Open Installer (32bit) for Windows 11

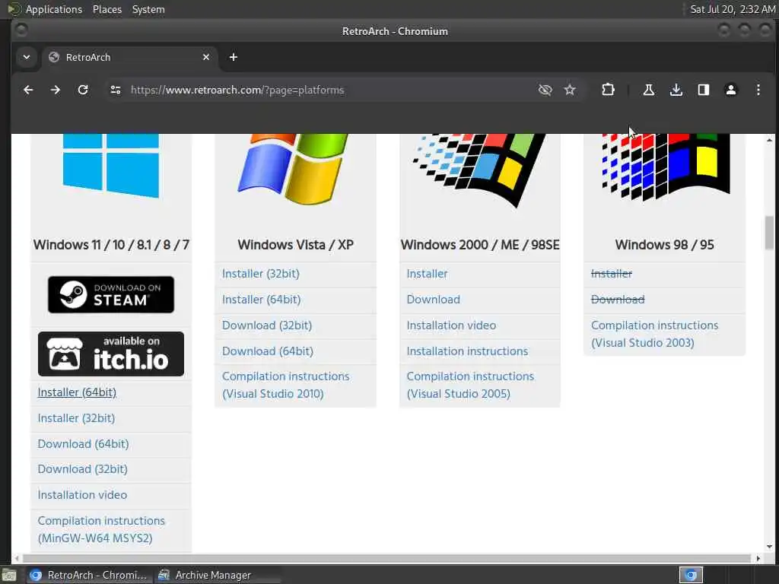[76, 418]
